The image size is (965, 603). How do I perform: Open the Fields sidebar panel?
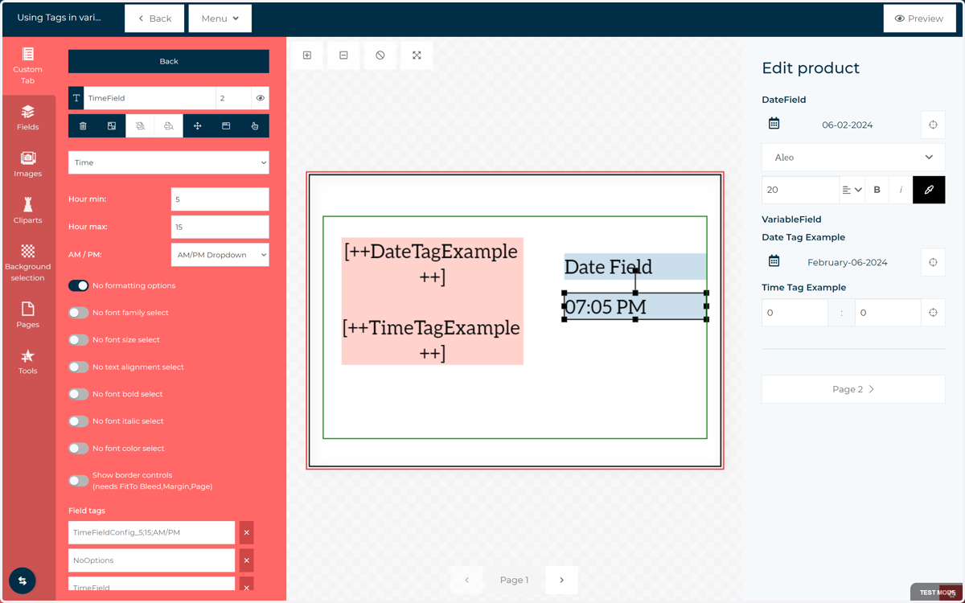pyautogui.click(x=28, y=117)
